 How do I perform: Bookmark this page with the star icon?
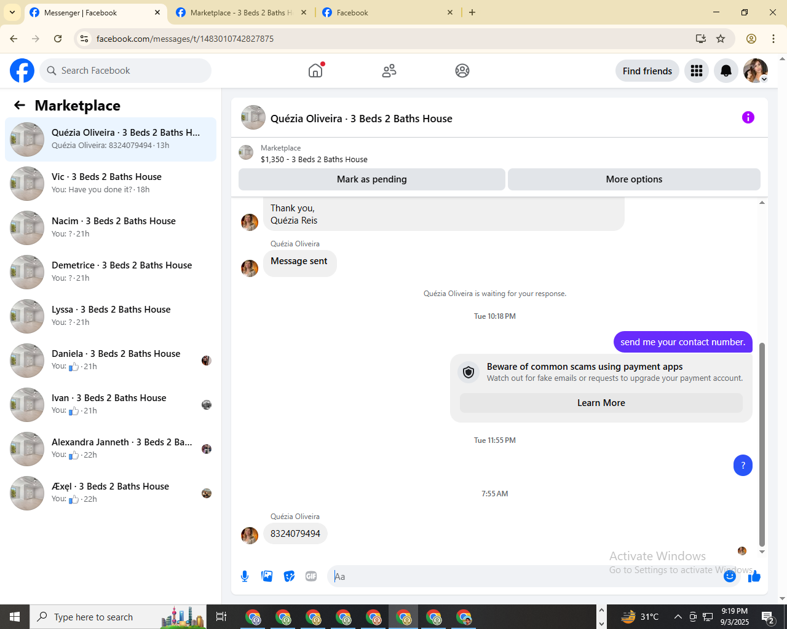coord(721,39)
